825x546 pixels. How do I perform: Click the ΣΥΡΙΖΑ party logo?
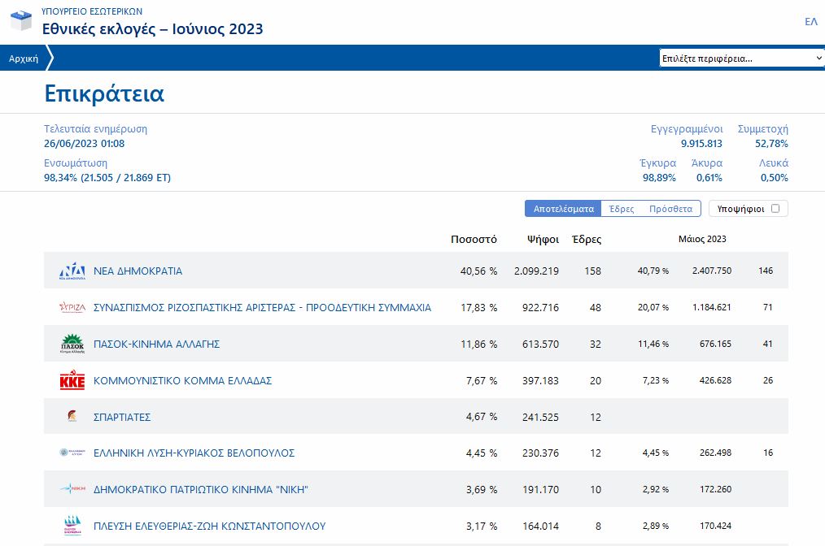click(72, 307)
